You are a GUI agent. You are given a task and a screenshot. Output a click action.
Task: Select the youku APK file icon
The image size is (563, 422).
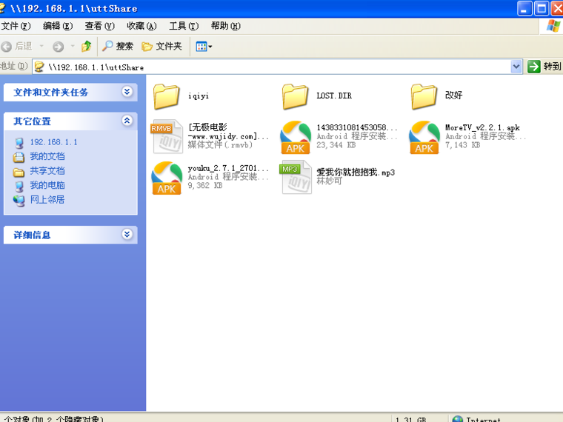click(167, 178)
